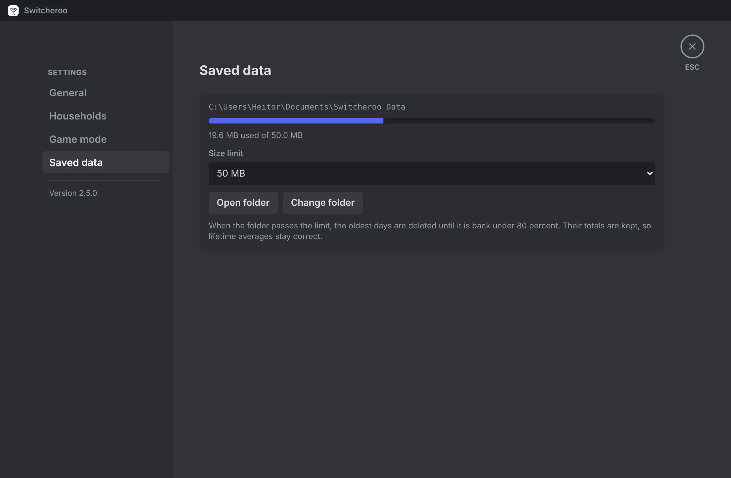Click the storage usage progress bar
This screenshot has height=478, width=731.
(x=432, y=121)
